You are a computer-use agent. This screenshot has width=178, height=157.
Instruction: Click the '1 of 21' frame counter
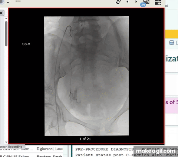85,139
